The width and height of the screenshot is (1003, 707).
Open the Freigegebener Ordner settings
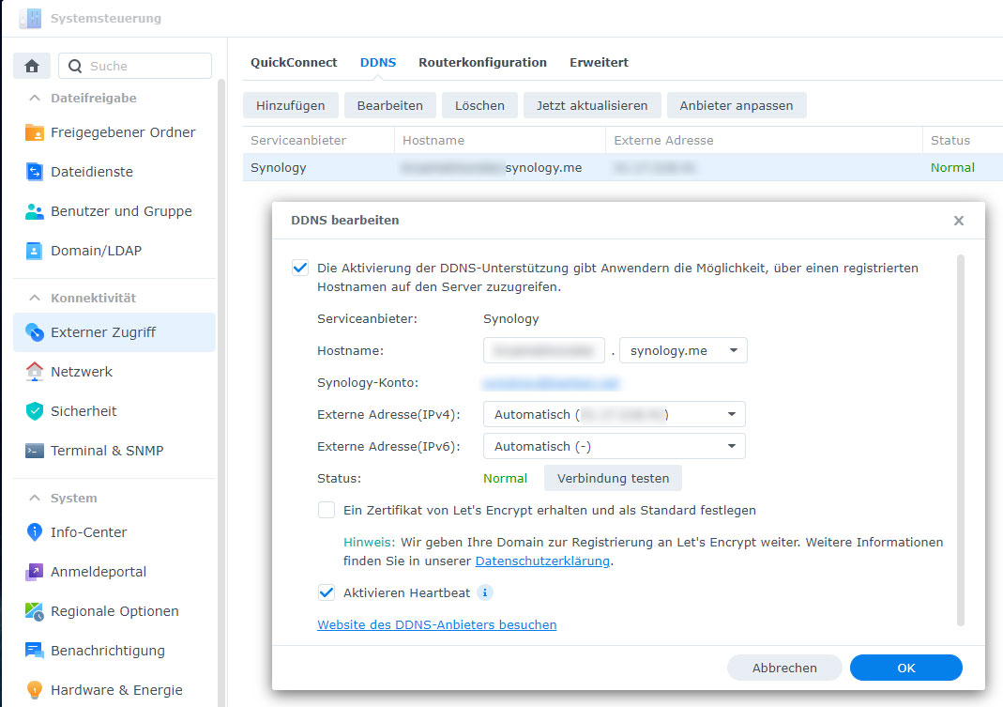pyautogui.click(x=123, y=132)
